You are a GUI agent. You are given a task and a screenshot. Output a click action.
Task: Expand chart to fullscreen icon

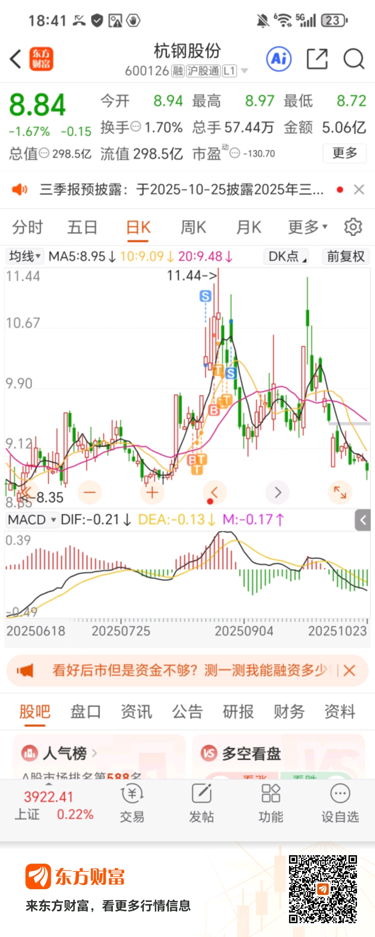pyautogui.click(x=340, y=493)
